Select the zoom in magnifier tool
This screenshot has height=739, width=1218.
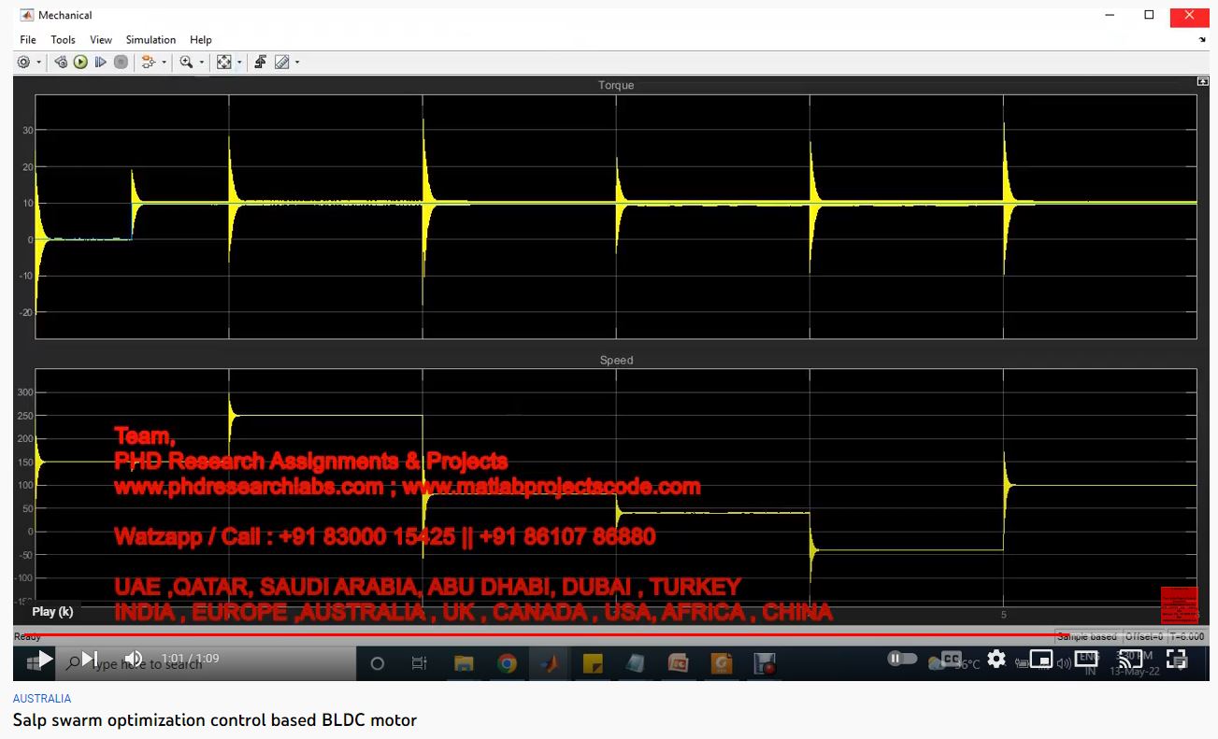pos(187,63)
